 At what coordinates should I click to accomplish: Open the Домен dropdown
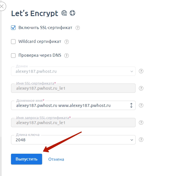(x=73, y=71)
